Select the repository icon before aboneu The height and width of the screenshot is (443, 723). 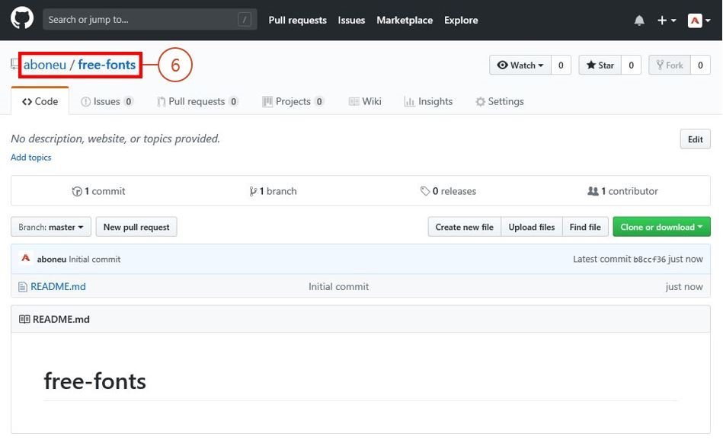[14, 65]
